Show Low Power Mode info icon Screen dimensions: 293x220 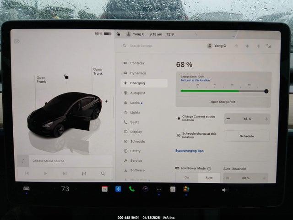[209, 168]
